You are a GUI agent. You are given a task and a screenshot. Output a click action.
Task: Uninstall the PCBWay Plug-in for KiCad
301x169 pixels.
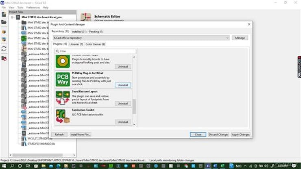[x=123, y=85]
